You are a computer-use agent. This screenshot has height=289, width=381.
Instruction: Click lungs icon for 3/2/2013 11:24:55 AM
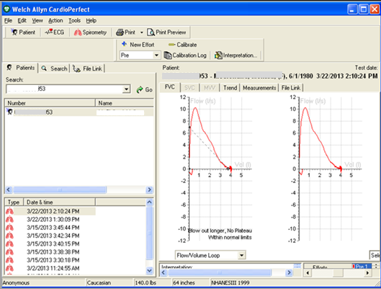point(9,268)
